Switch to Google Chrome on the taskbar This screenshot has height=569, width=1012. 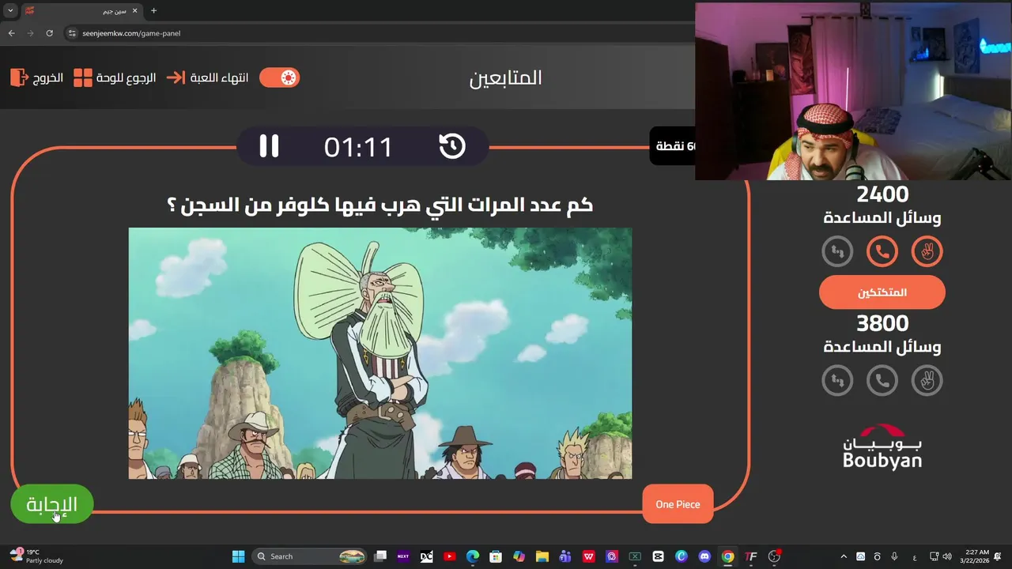point(727,556)
